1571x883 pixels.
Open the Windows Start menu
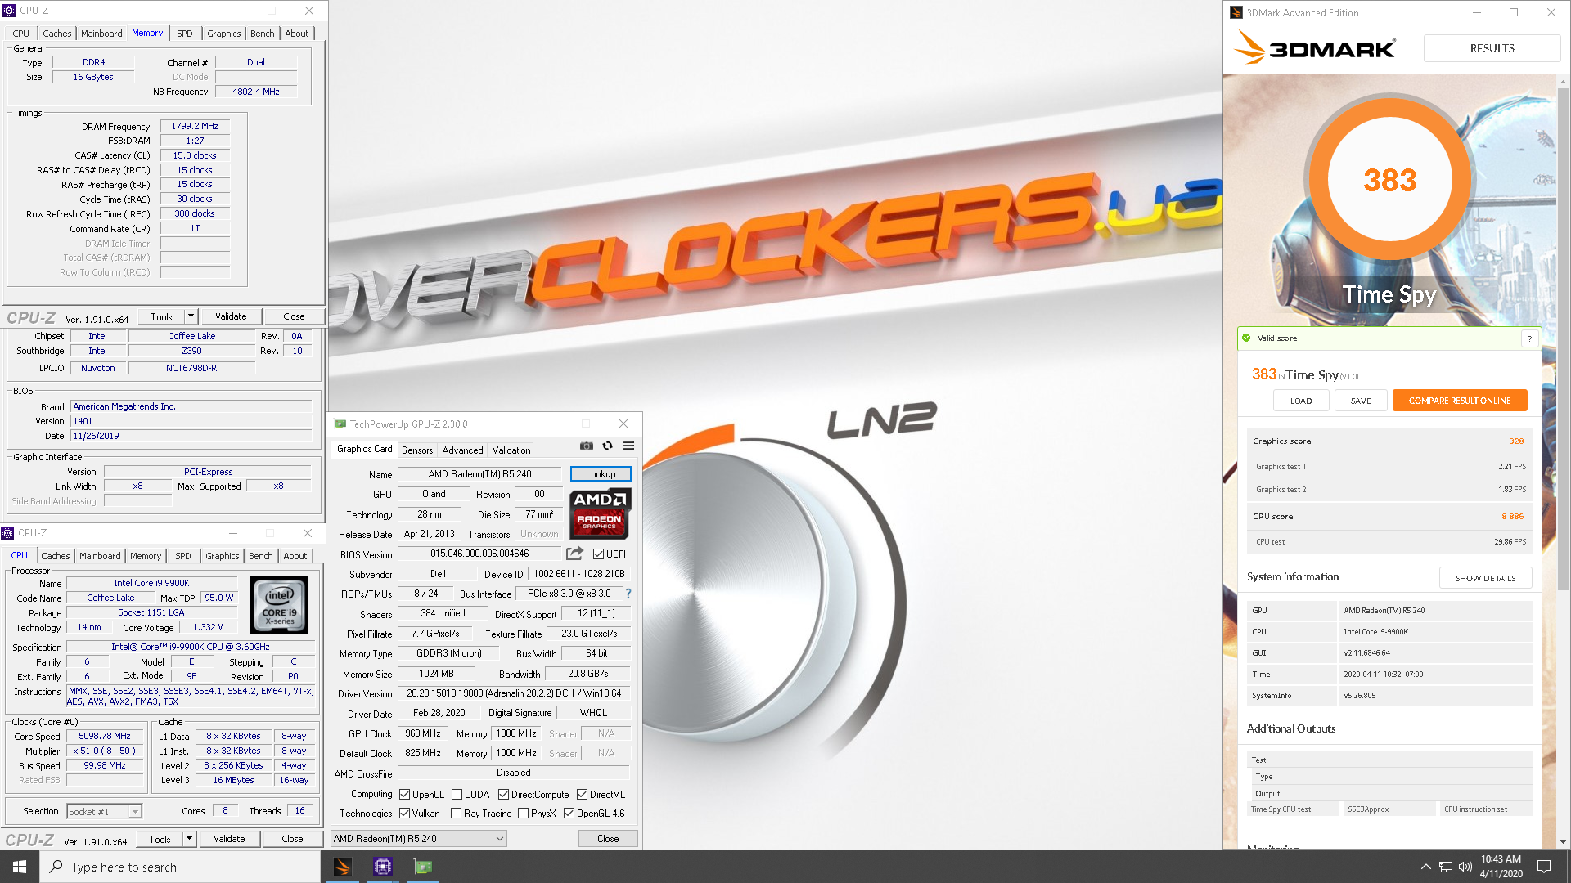tap(20, 867)
